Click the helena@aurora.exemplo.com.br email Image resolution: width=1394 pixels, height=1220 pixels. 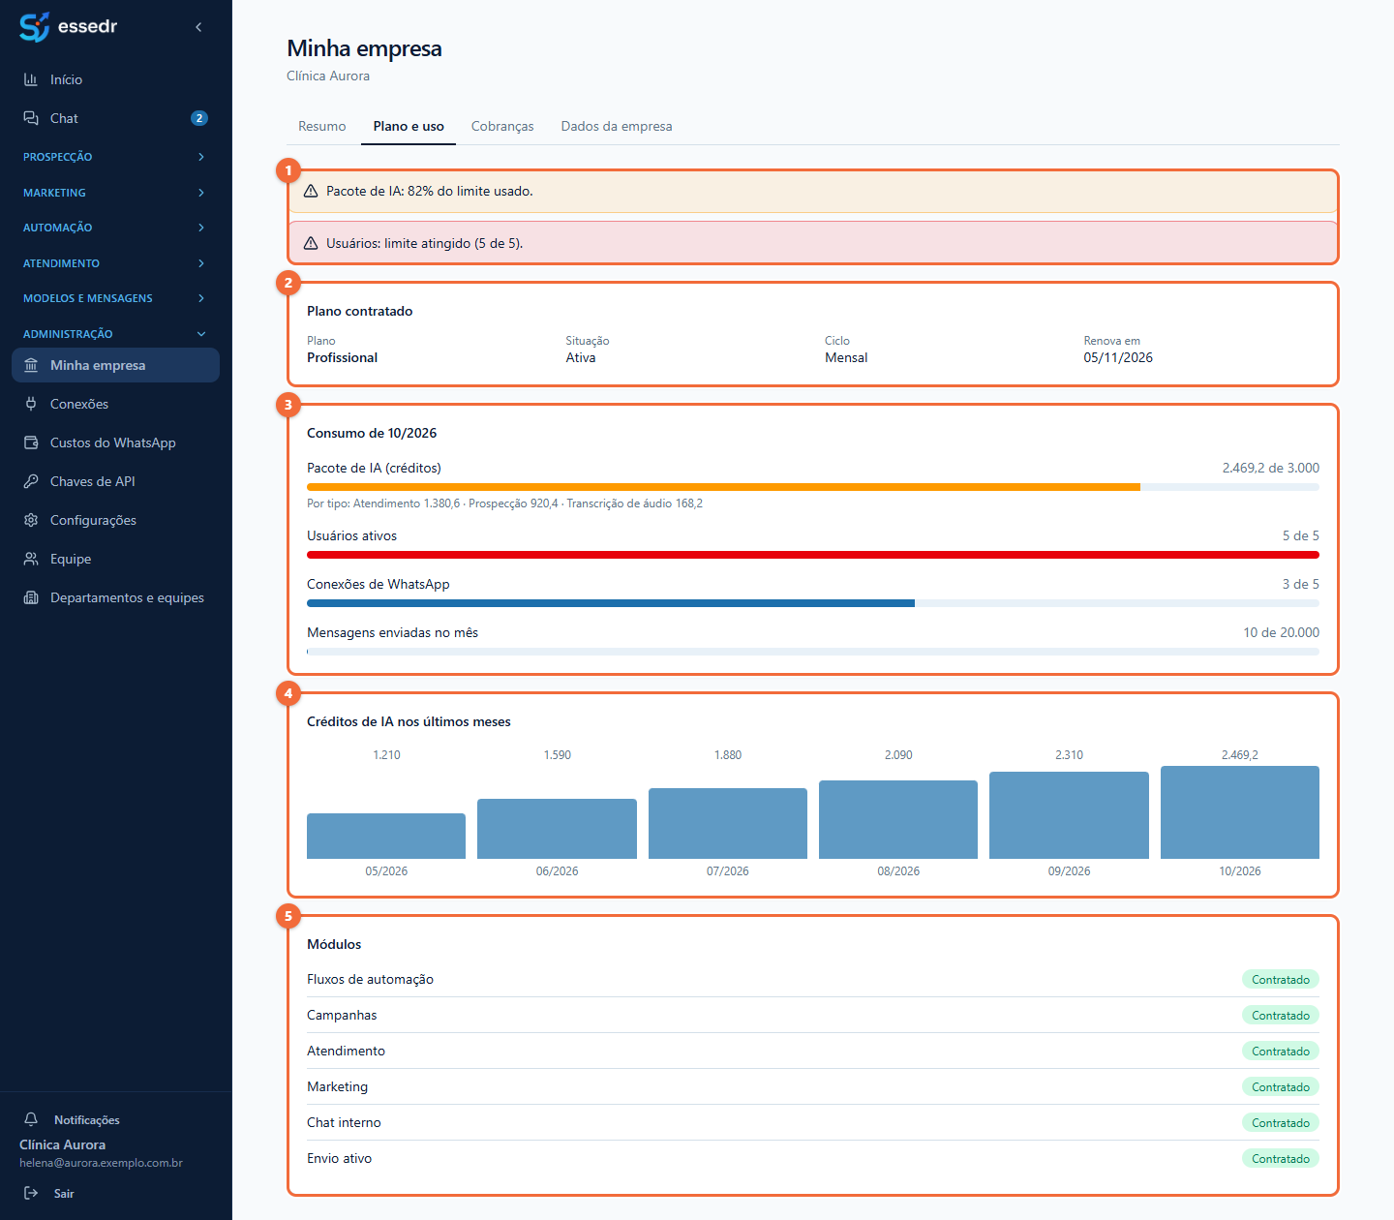click(101, 1163)
